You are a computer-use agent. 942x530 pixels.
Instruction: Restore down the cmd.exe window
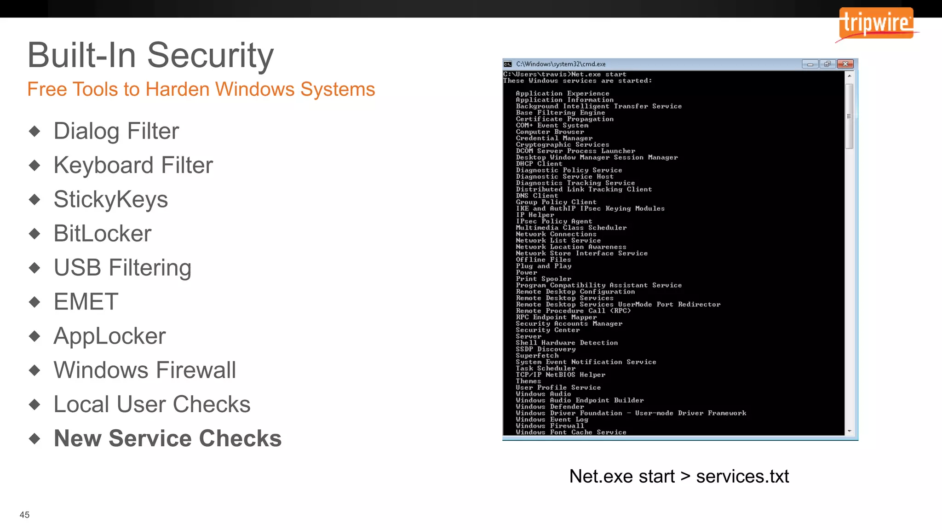tap(827, 64)
